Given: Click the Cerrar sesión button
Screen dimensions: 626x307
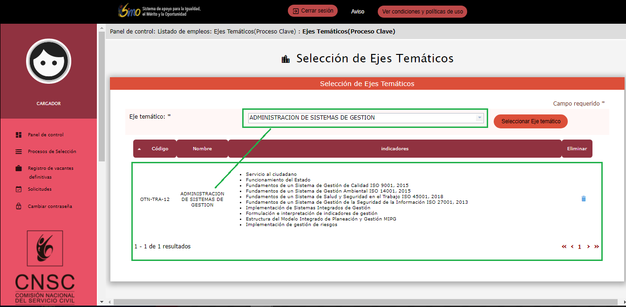Looking at the screenshot, I should pos(313,11).
